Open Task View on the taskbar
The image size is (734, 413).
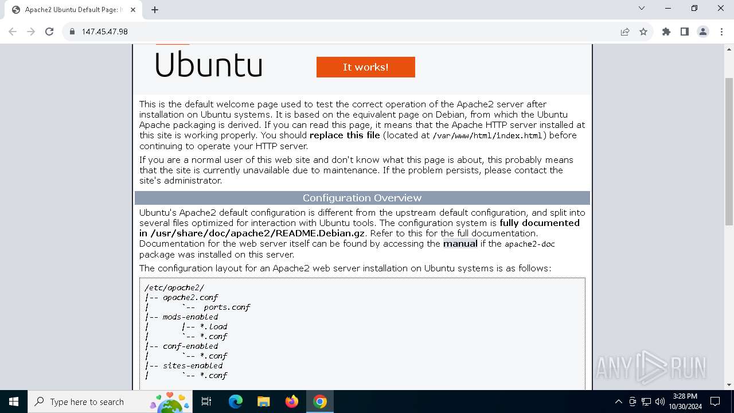(x=206, y=402)
